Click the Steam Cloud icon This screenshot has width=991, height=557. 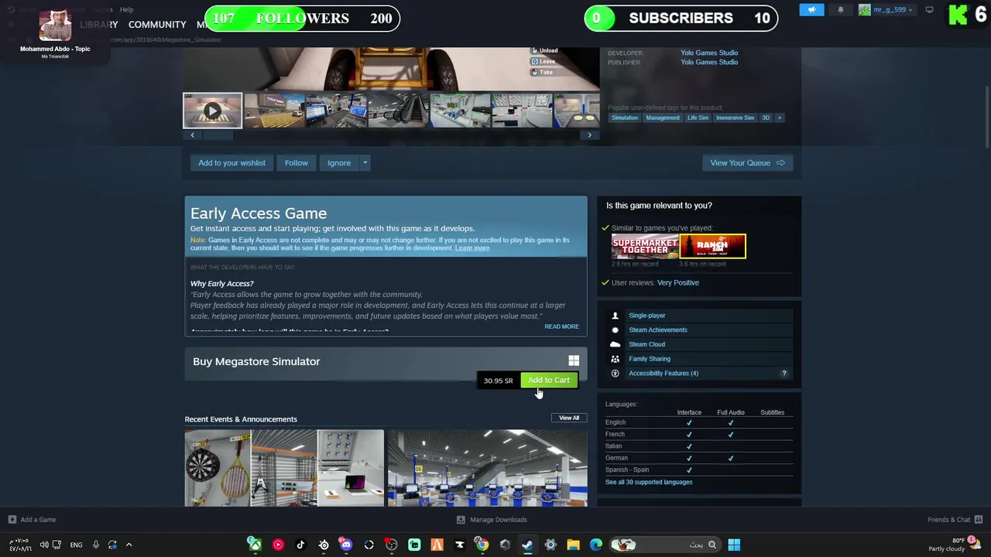616,344
